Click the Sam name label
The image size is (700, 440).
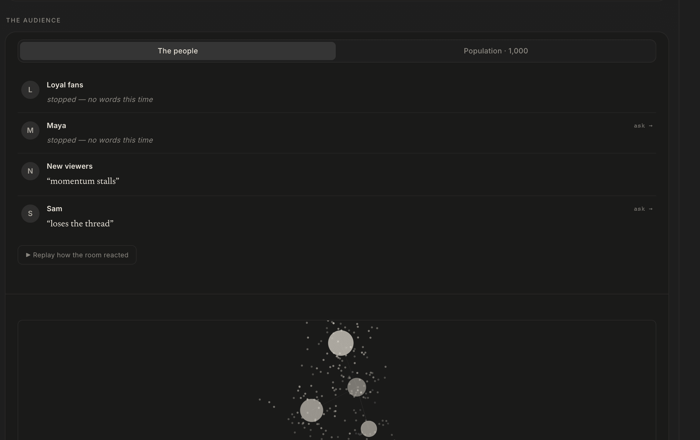(x=54, y=209)
